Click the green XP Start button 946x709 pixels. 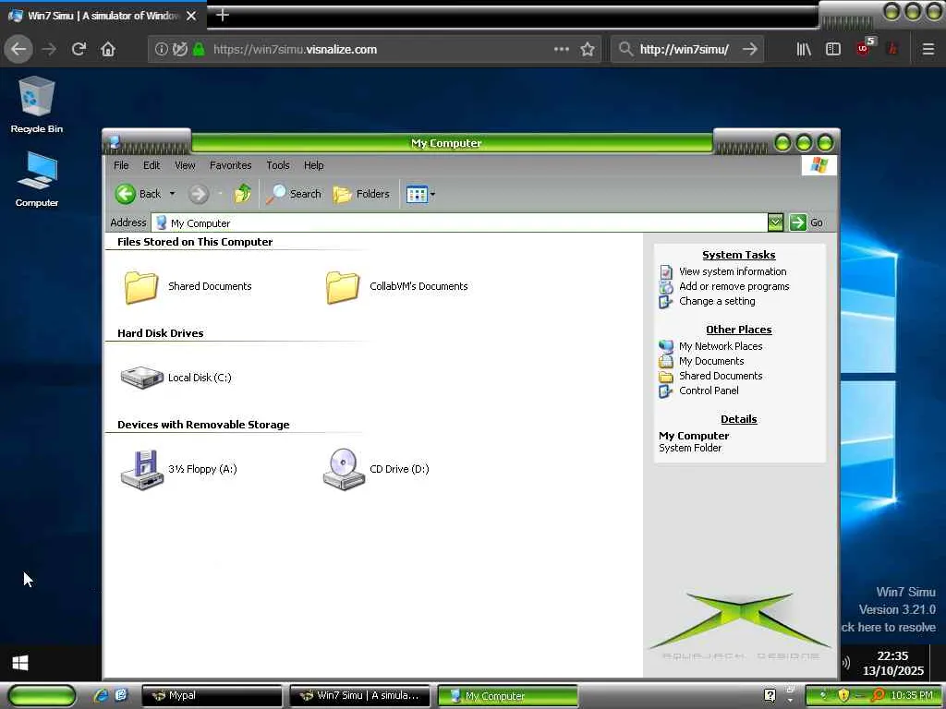click(x=42, y=695)
